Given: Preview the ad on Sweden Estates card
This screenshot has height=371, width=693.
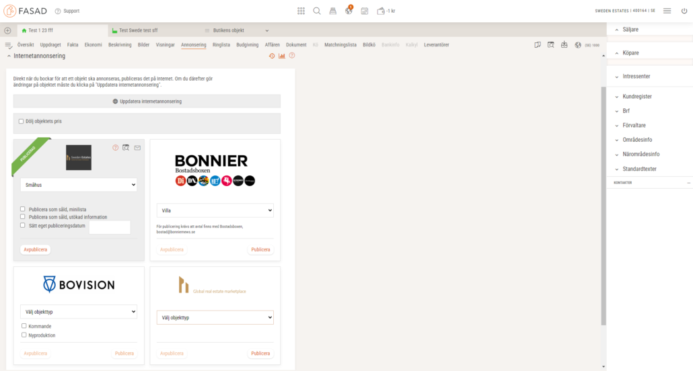Looking at the screenshot, I should [126, 147].
